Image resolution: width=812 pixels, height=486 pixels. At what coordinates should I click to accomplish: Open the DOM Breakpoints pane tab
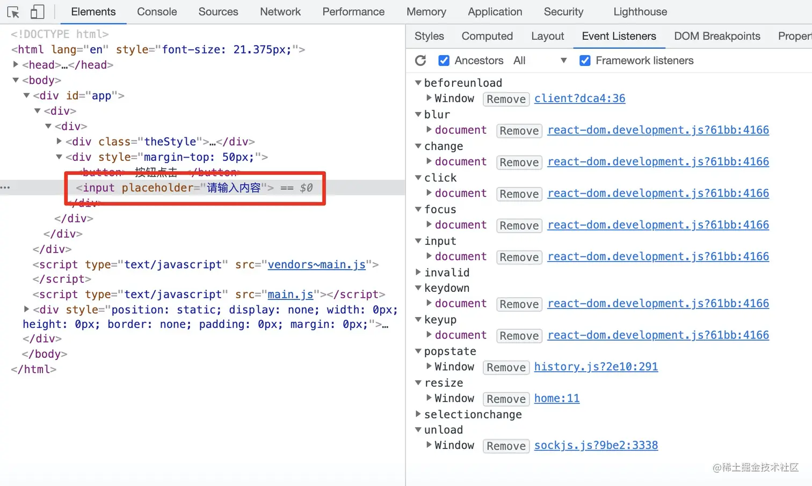tap(717, 36)
